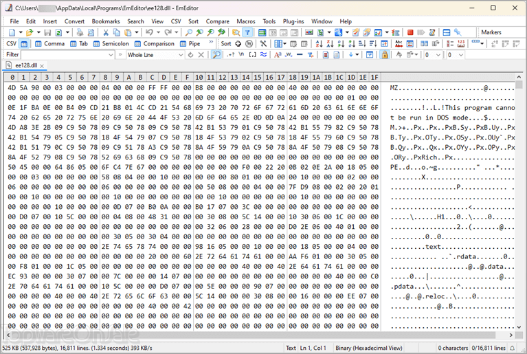Click the vertical scrollbar thumb

point(519,85)
